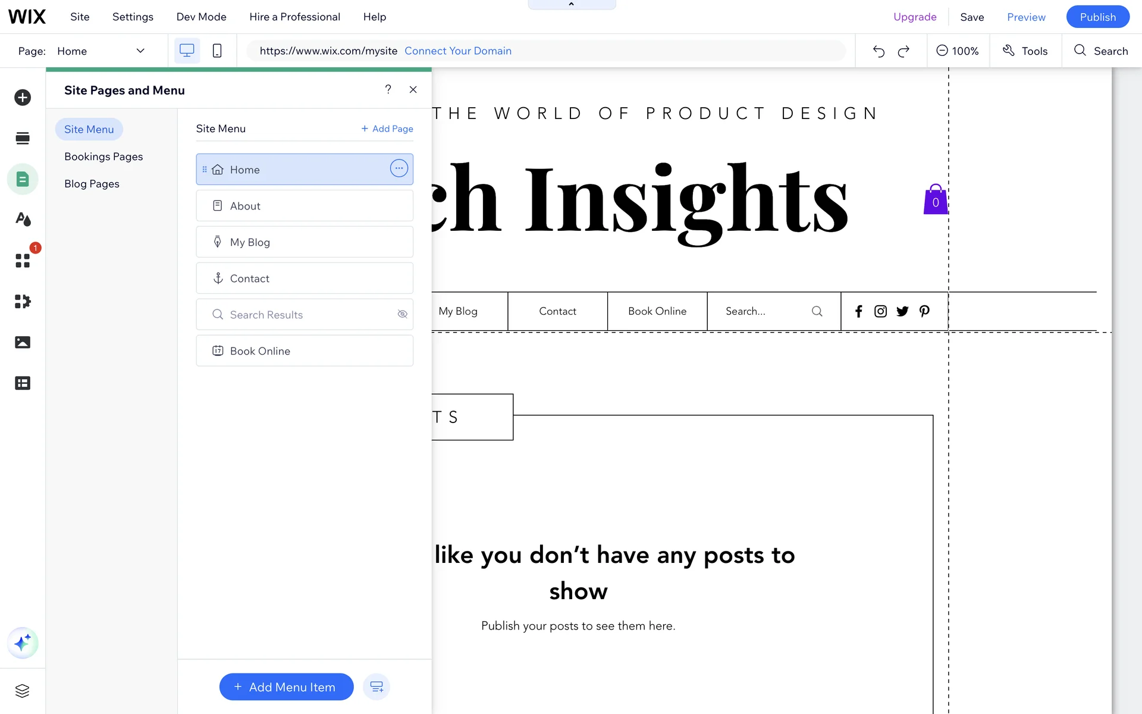
Task: Open the Home page more options button
Action: (x=399, y=168)
